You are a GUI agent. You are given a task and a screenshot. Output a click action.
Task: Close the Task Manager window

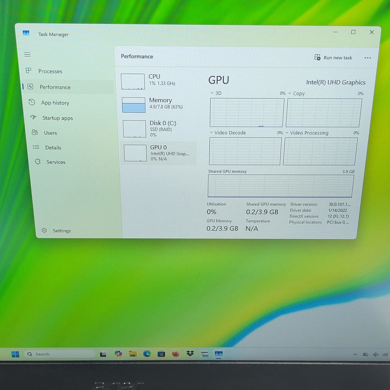pos(372,32)
